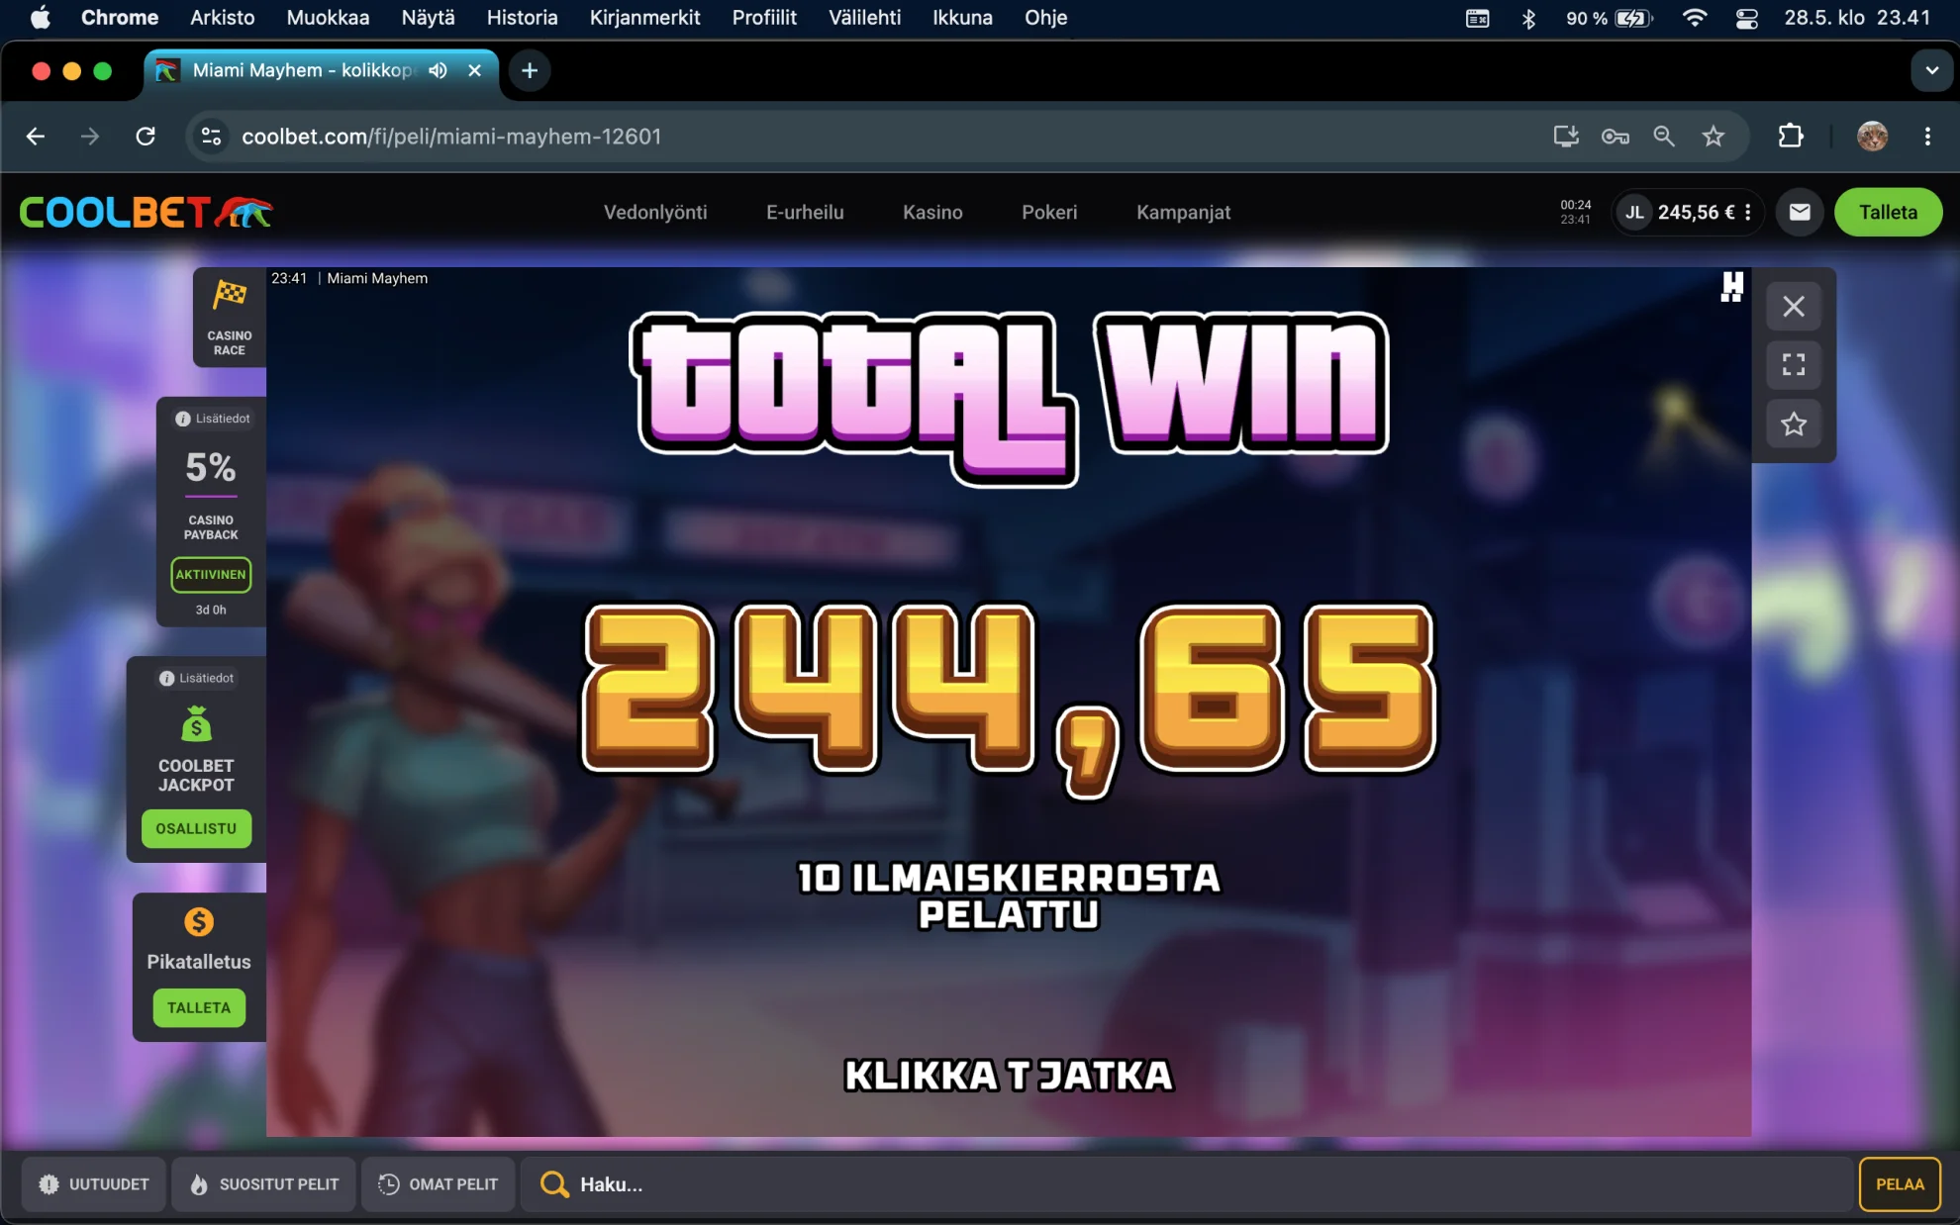Click the Hacksaw provider logo in game
This screenshot has height=1225, width=1960.
pyautogui.click(x=1731, y=288)
